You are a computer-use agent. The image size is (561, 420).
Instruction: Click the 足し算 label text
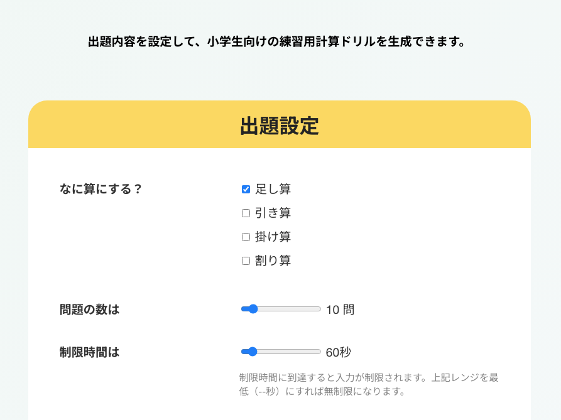point(273,189)
